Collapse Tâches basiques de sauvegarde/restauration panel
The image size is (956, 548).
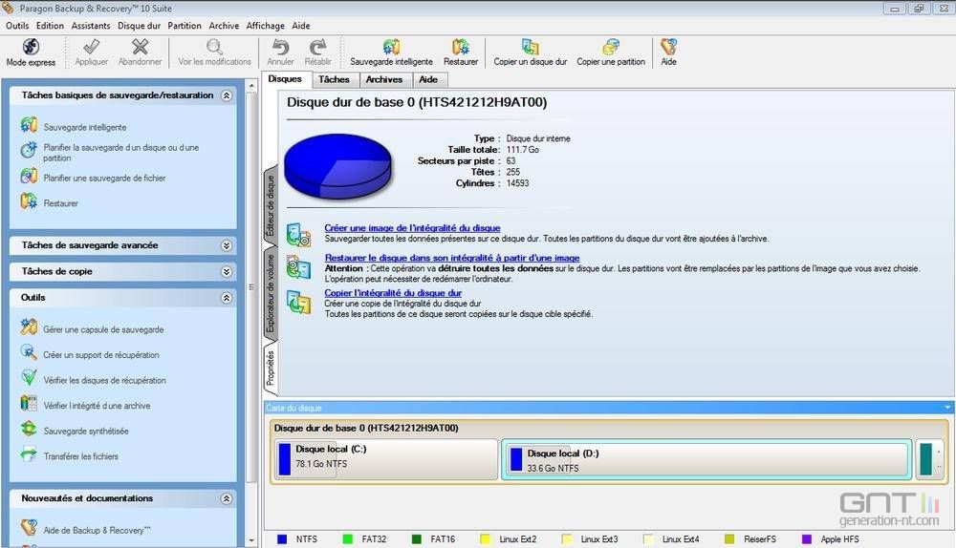(227, 95)
